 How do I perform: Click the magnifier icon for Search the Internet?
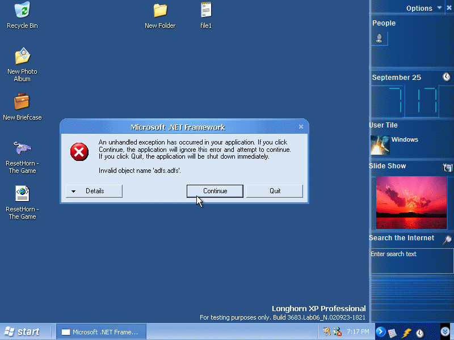coord(447,239)
